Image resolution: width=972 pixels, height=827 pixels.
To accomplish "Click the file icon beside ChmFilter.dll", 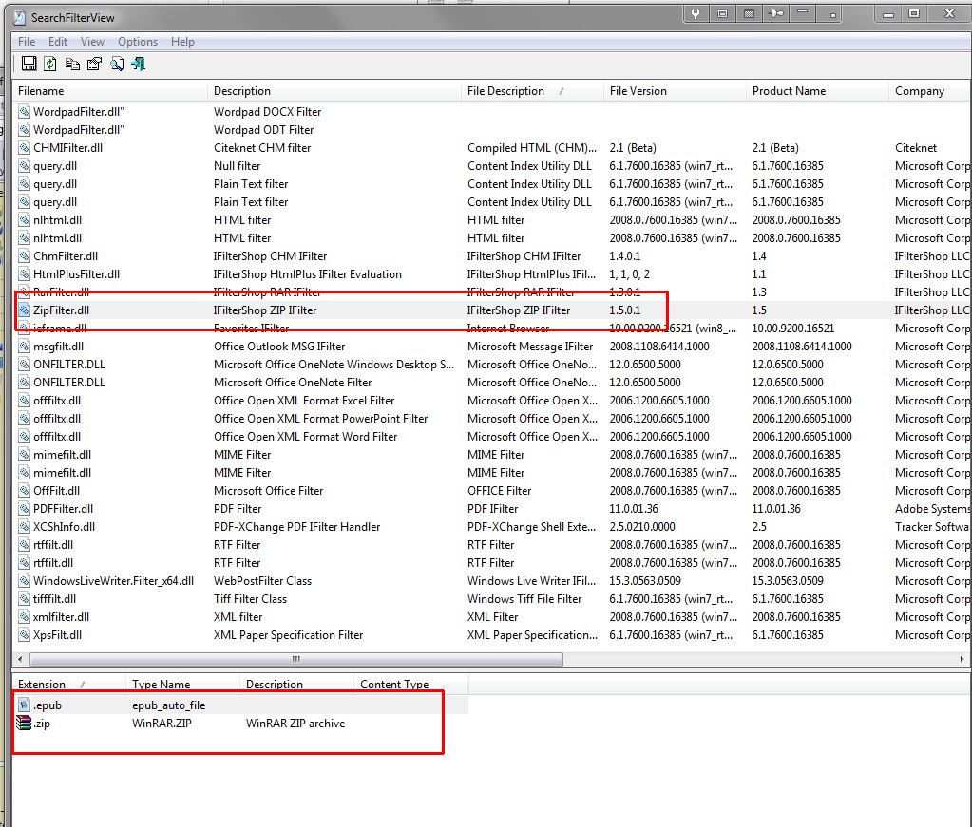I will pyautogui.click(x=24, y=255).
